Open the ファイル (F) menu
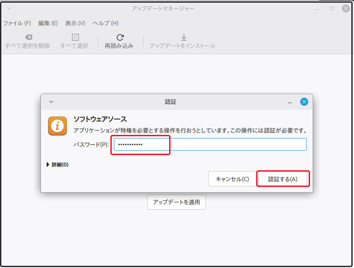Viewport: 354px width, 268px height. 17,23
